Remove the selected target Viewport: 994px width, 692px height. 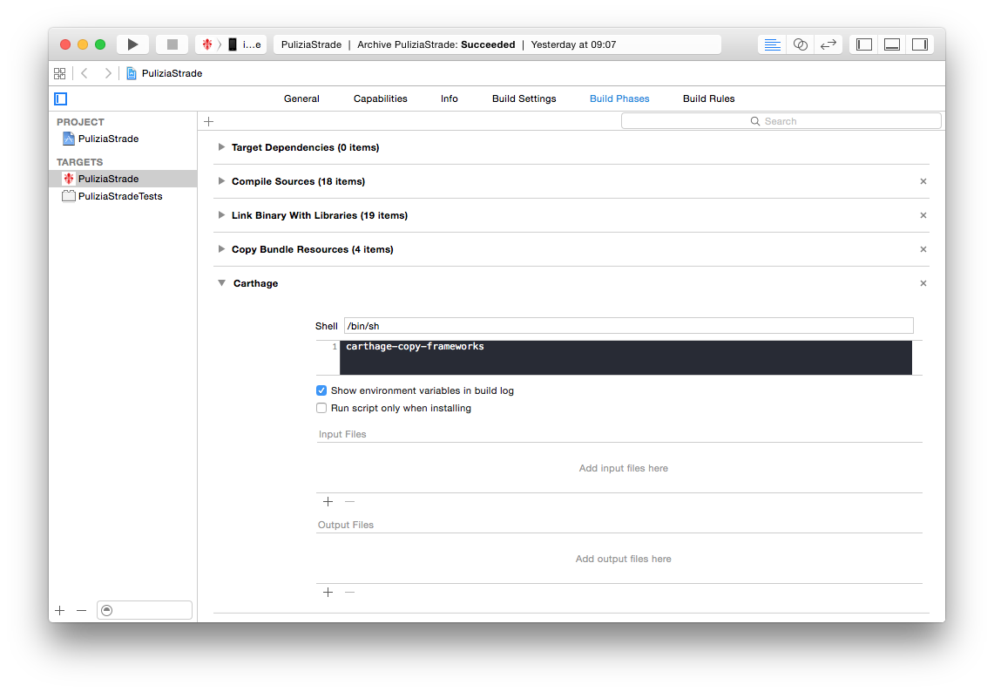[81, 611]
